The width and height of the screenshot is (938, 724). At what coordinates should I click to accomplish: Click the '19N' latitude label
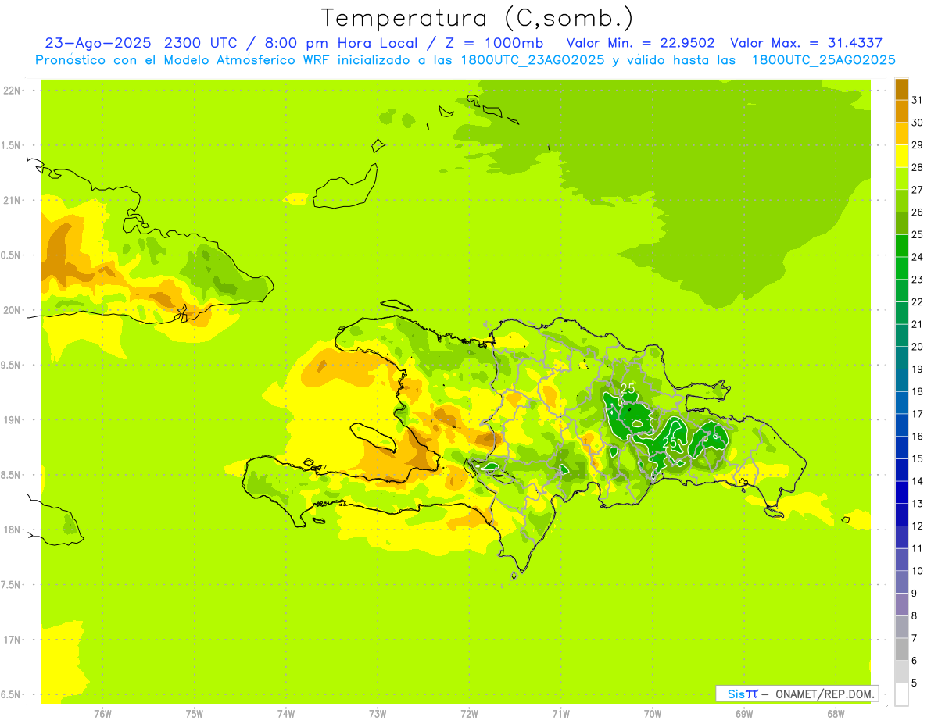pyautogui.click(x=12, y=419)
